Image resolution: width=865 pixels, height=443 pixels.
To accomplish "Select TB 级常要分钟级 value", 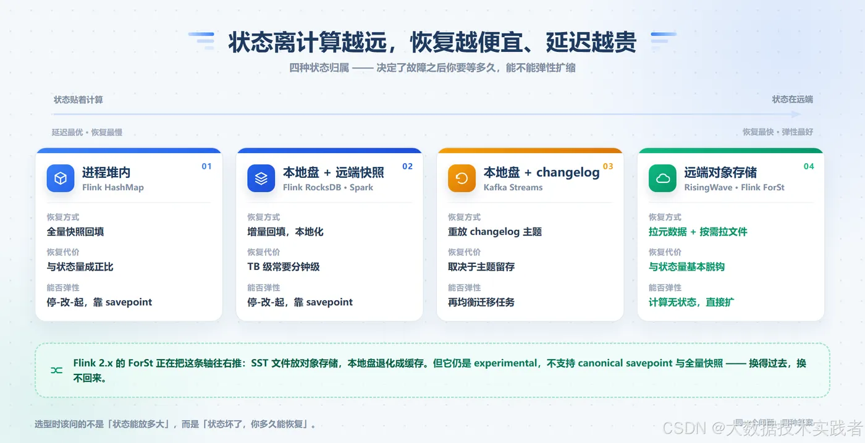I will click(284, 267).
